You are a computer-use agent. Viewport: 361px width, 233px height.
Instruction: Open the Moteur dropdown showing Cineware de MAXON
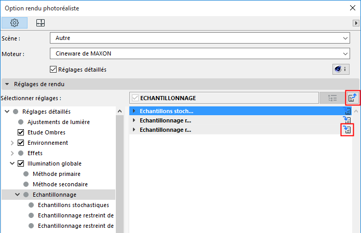pos(200,53)
